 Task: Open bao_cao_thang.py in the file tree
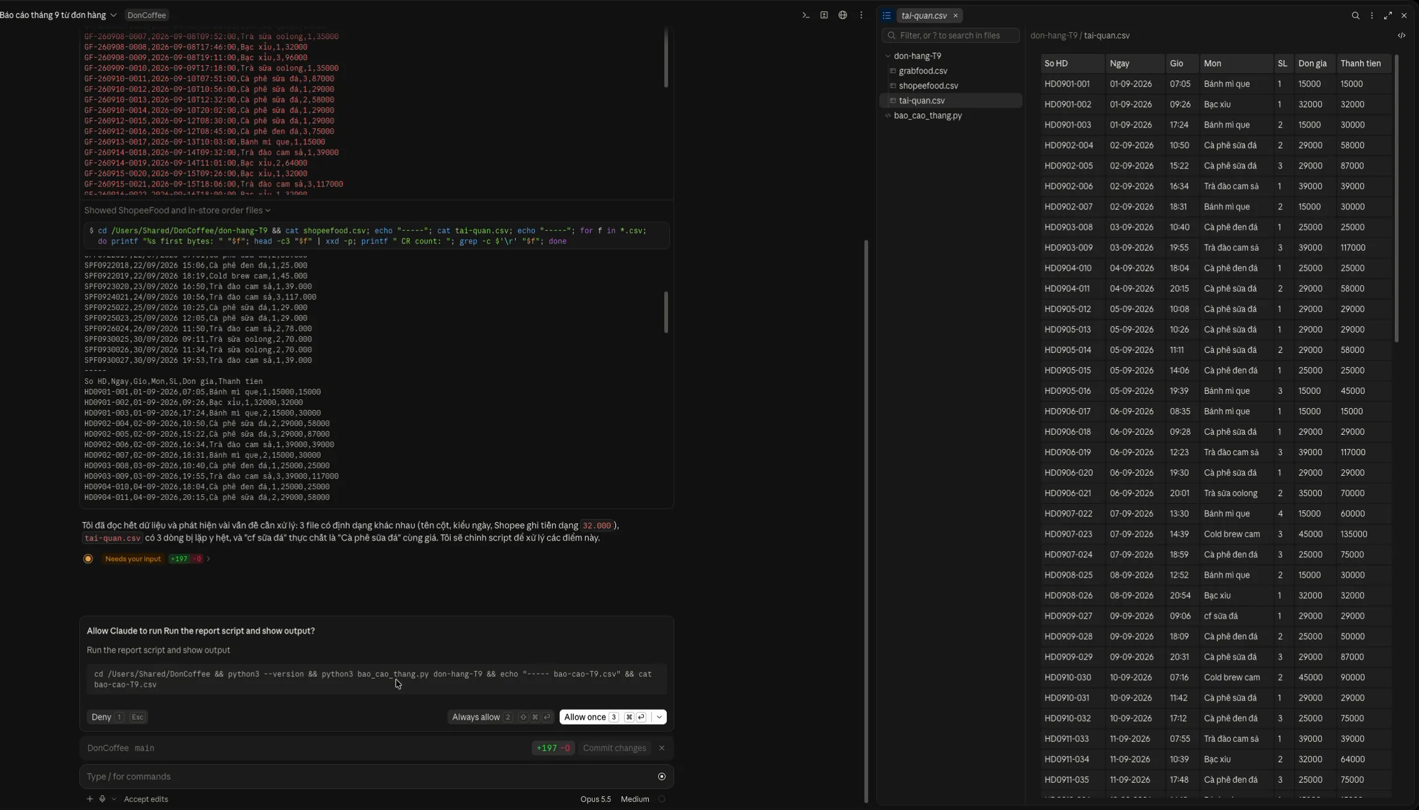[927, 115]
